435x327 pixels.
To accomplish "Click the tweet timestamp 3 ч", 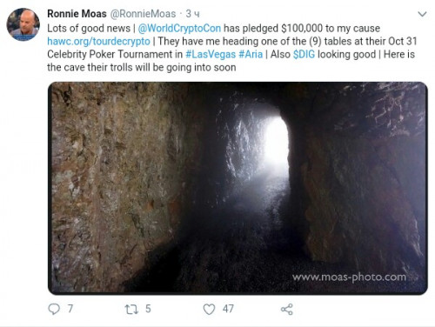I will (192, 14).
